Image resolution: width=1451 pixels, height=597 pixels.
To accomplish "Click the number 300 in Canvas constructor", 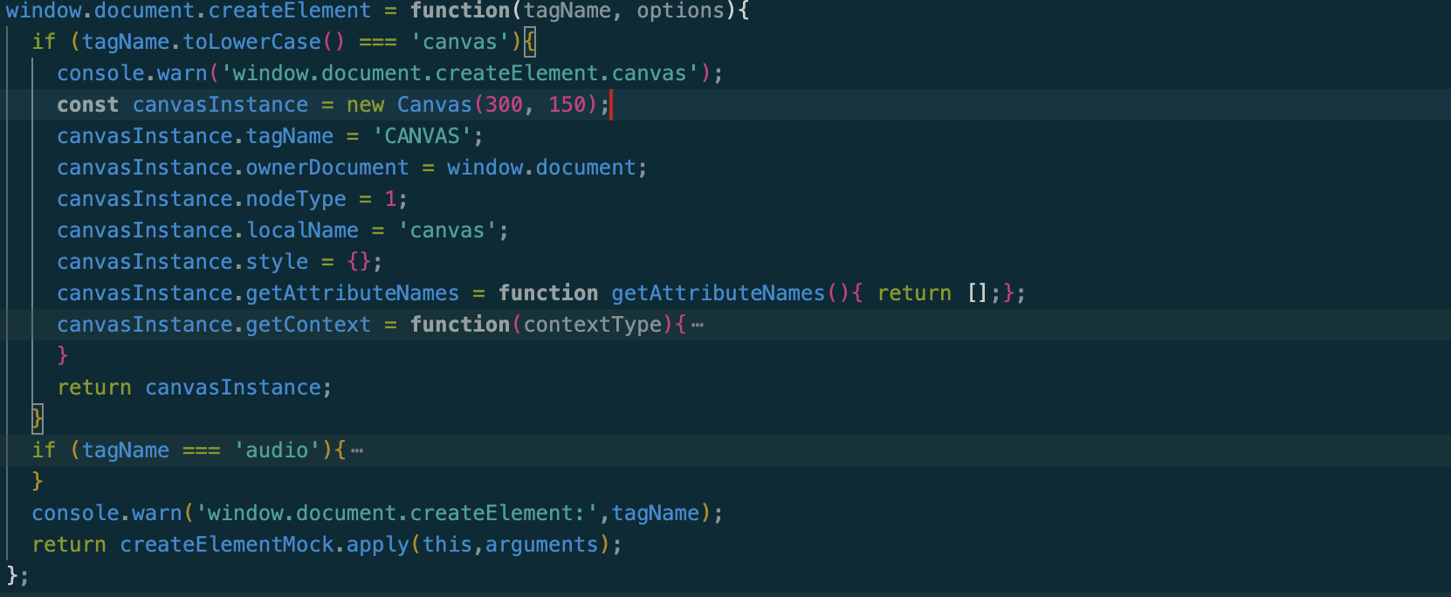I will (x=504, y=105).
